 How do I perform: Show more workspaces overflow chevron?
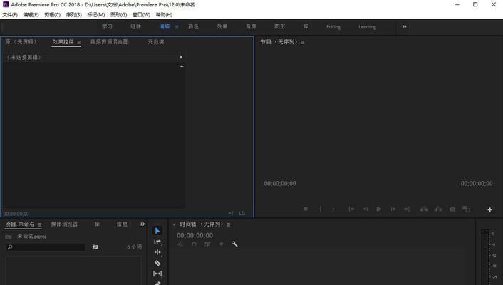(x=404, y=26)
